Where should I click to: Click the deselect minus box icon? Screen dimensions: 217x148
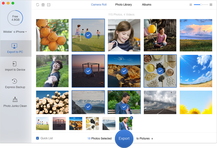click(49, 5)
